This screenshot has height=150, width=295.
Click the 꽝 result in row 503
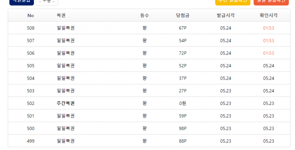(x=144, y=91)
